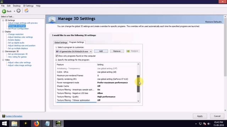This screenshot has width=227, height=127.
Task: Open File Explorer from taskbar
Action: 14,123
